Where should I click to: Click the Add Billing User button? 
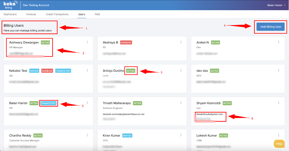click(270, 27)
